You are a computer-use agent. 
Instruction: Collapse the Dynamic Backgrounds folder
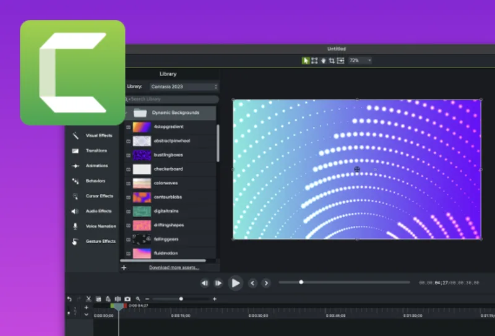pos(126,113)
